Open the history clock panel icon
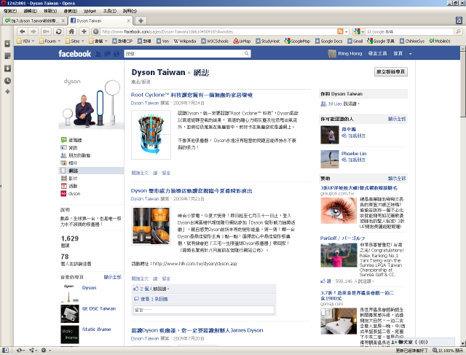The width and height of the screenshot is (466, 355). tap(7, 81)
